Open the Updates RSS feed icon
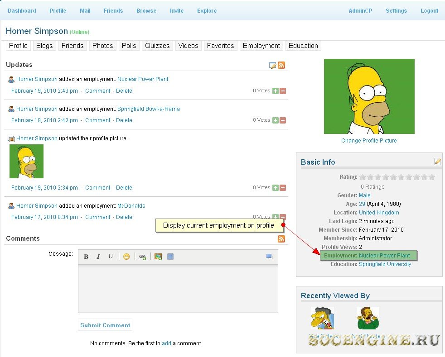 pos(281,65)
